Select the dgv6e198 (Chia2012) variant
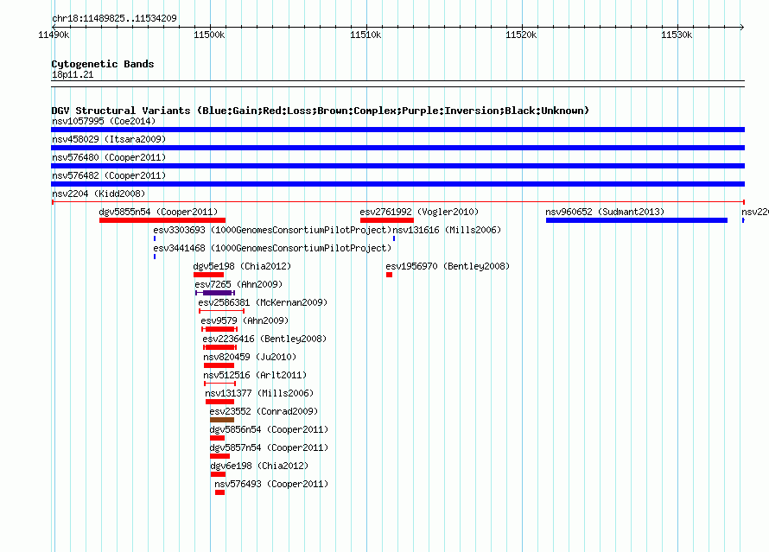Viewport: 769px width, 552px height. tap(218, 474)
